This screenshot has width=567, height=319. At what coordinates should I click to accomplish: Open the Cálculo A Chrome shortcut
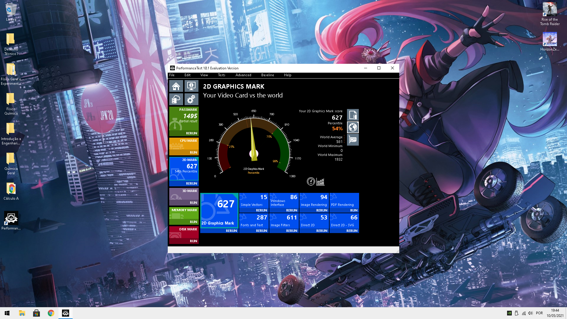coord(11,191)
